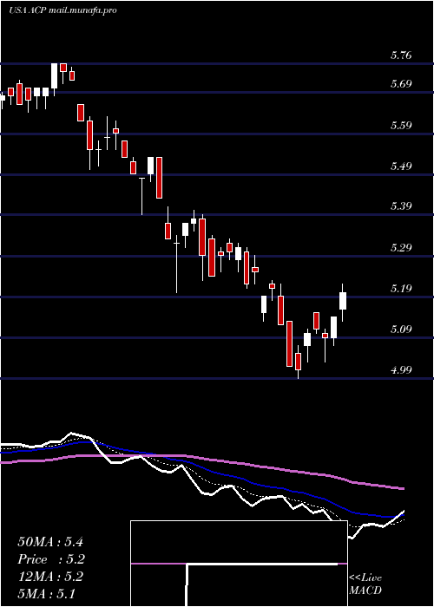Click the 5.59 price axis label
This screenshot has width=434, height=607.
[x=401, y=126]
